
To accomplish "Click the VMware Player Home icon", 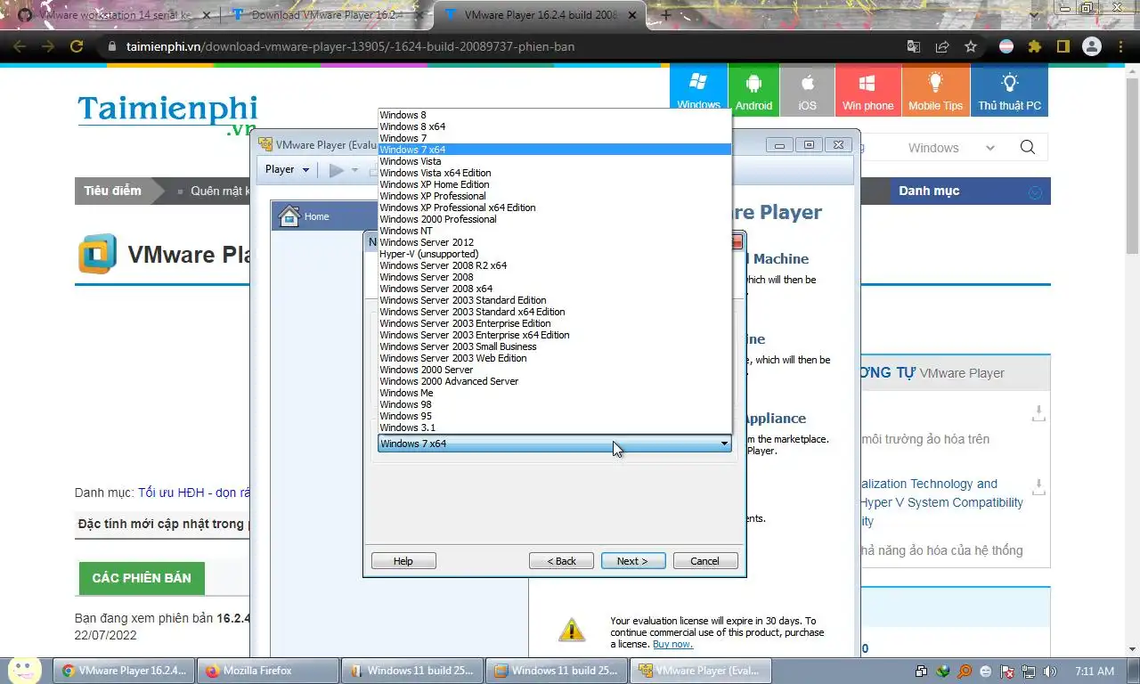I will click(289, 216).
